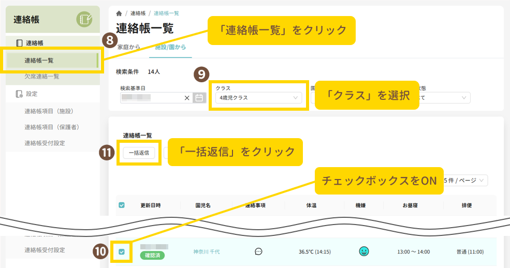The height and width of the screenshot is (268, 510).
Task: Uncheck the checkbox for 神奈川 千代 row
Action: pos(122,252)
